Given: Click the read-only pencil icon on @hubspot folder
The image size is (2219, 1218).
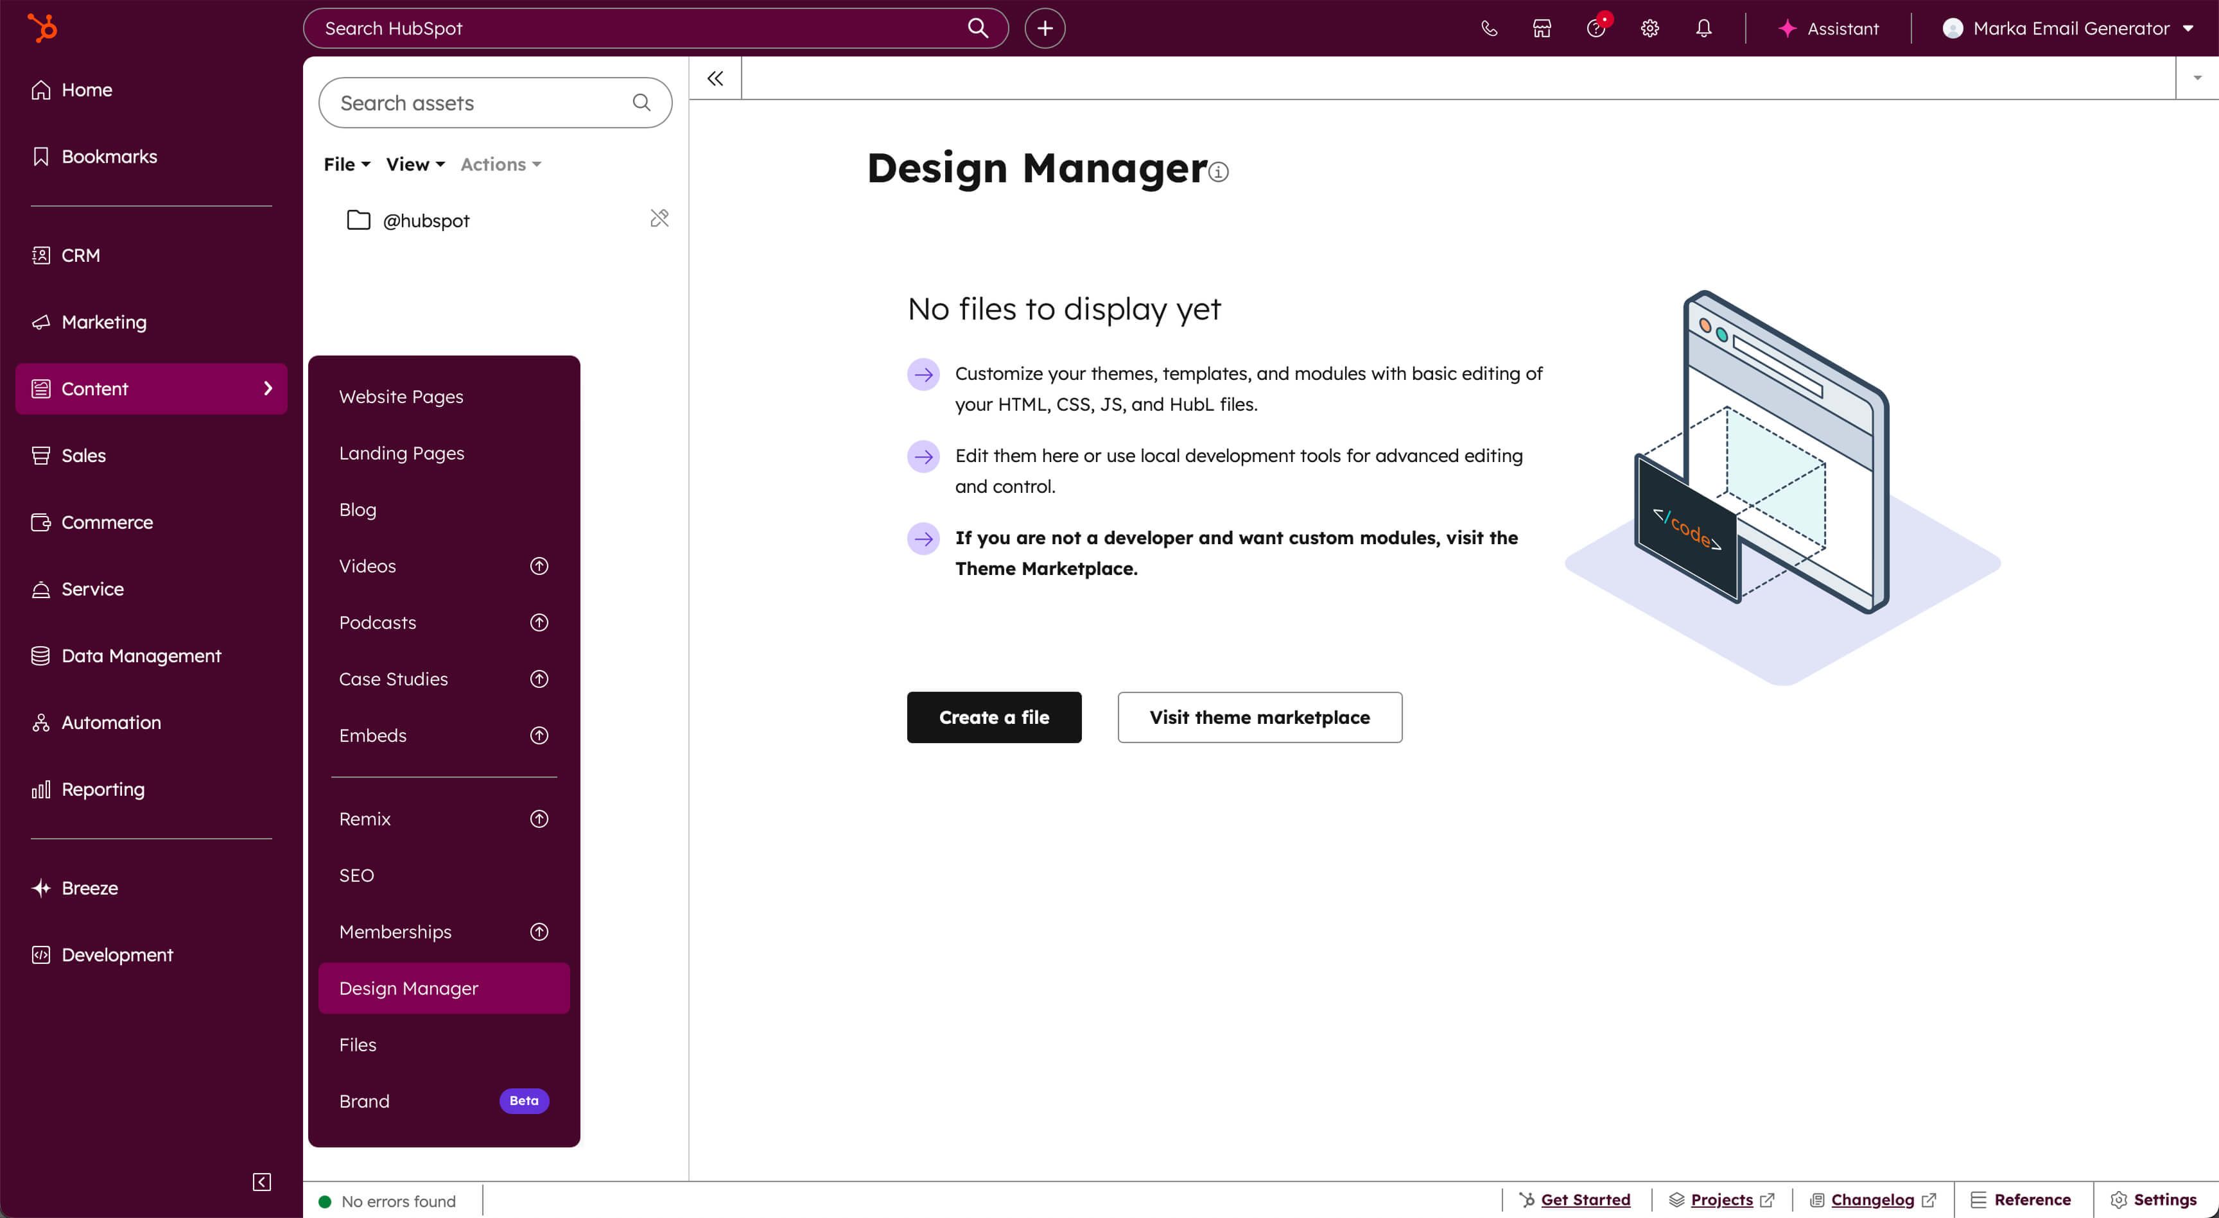Looking at the screenshot, I should [659, 219].
